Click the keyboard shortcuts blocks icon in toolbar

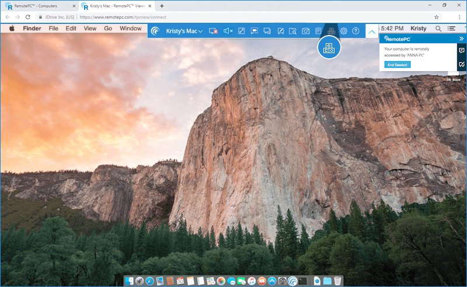[331, 31]
